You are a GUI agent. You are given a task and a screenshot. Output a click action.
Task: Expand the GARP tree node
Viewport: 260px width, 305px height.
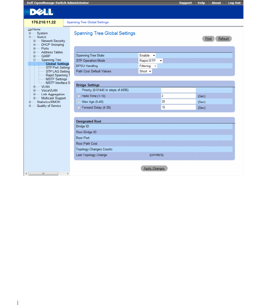(x=34, y=56)
